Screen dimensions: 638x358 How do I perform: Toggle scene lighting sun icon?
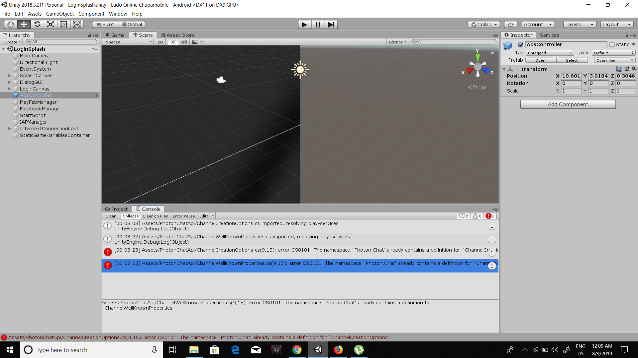173,42
